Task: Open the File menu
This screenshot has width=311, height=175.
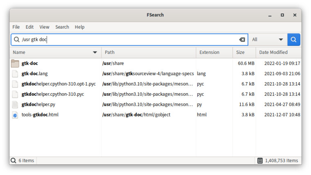Action: (16, 27)
